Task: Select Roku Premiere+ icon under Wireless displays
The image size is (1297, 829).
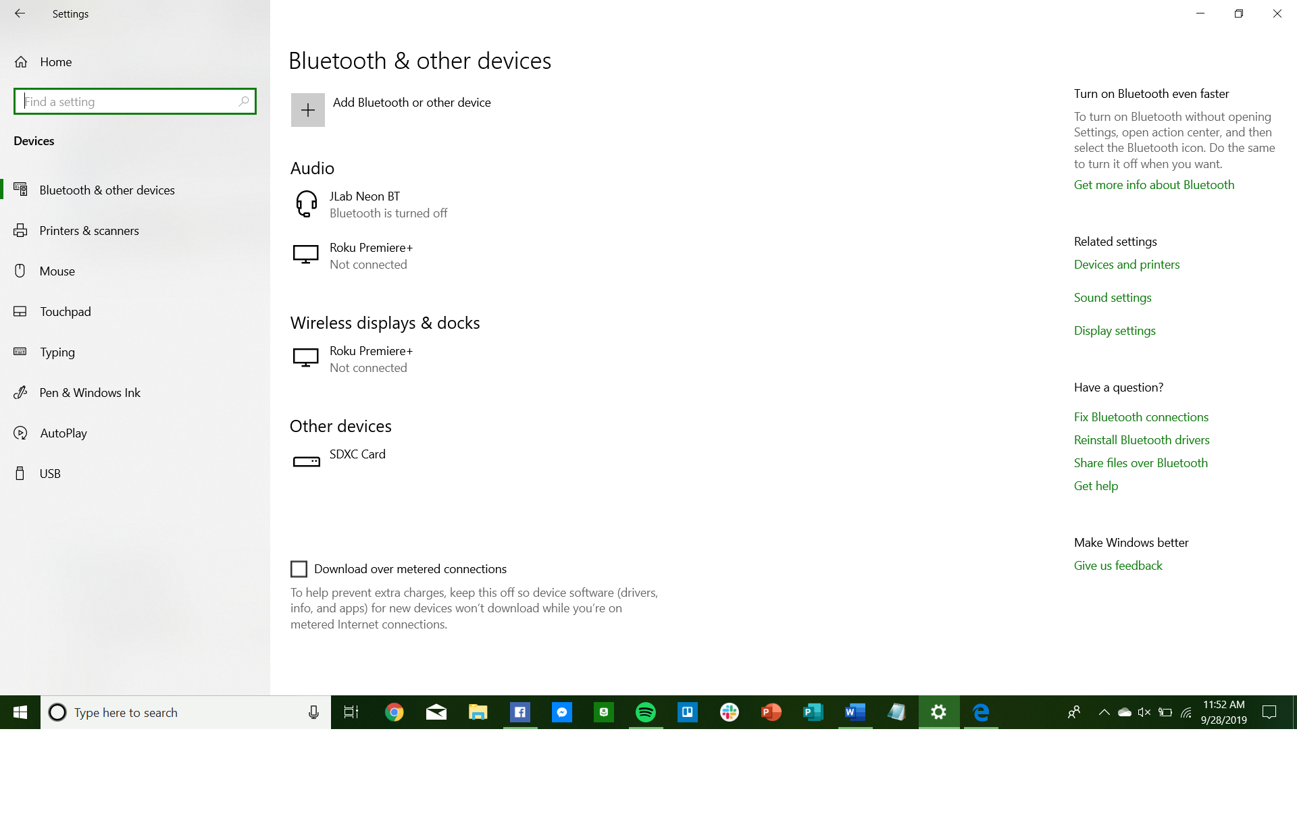Action: click(305, 358)
